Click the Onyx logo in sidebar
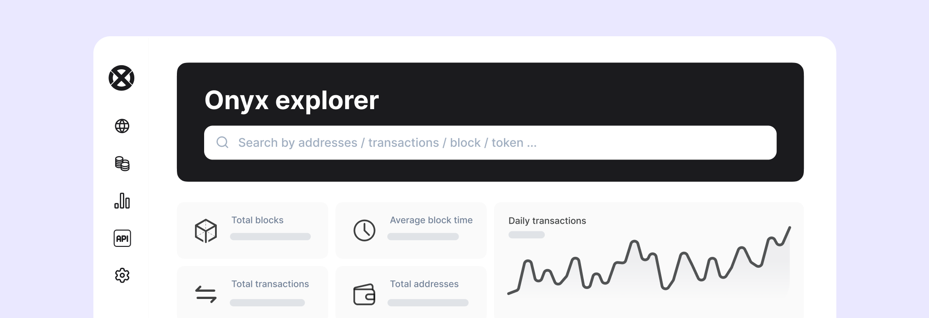929x318 pixels. [x=122, y=78]
